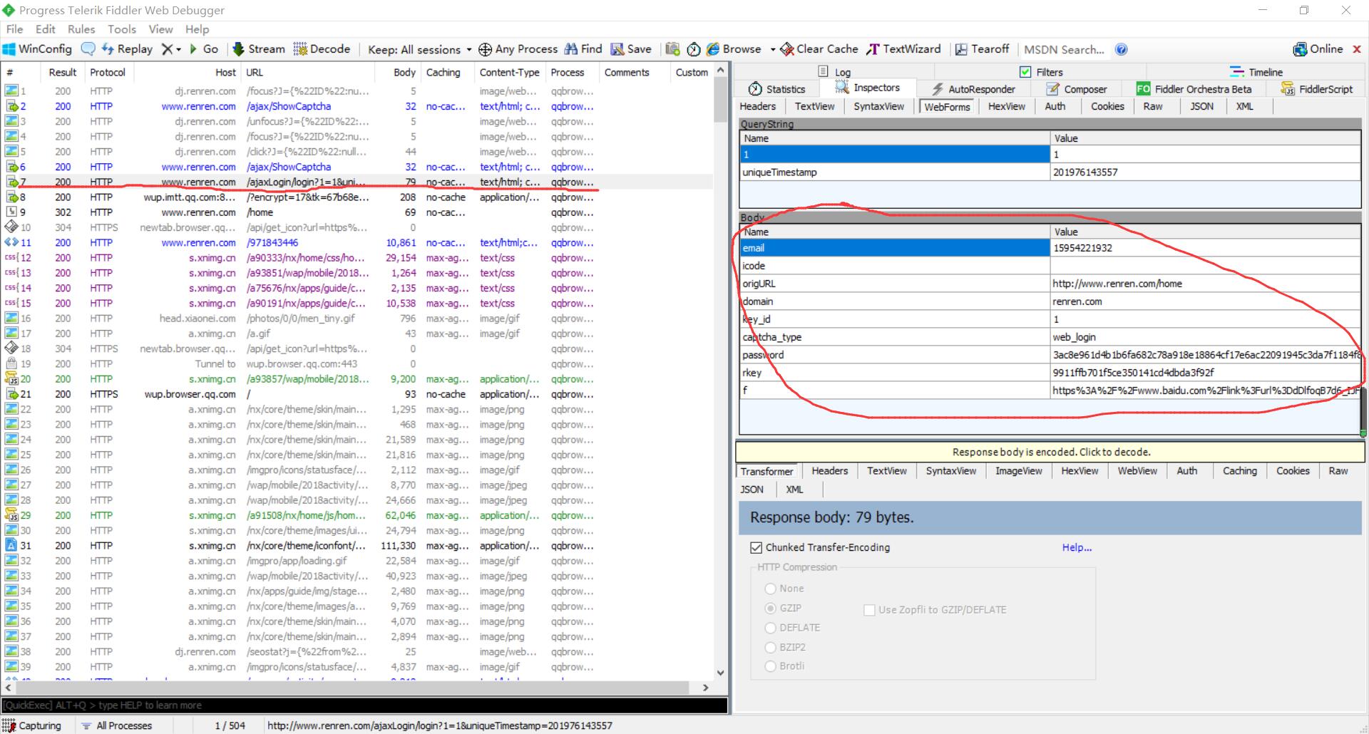This screenshot has width=1369, height=734.
Task: Toggle the Decode option
Action: tap(322, 49)
